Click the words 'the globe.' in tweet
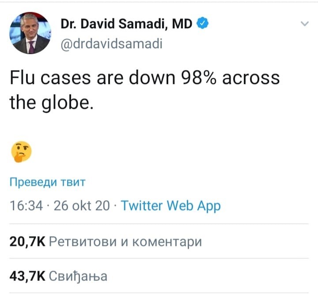The image size is (318, 296). [52, 103]
